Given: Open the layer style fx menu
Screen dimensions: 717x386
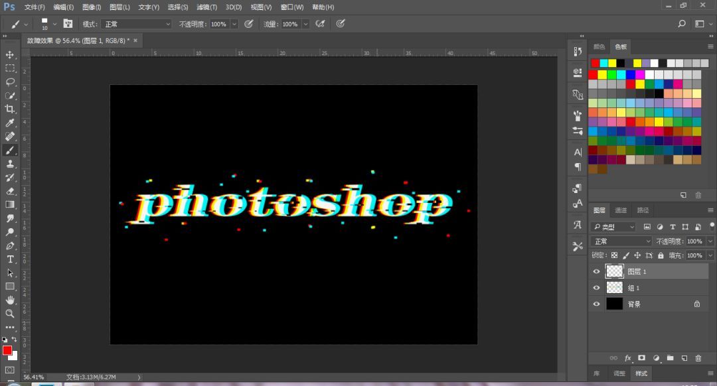Looking at the screenshot, I should click(x=628, y=358).
